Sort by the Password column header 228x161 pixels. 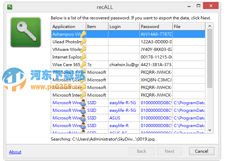pyautogui.click(x=156, y=27)
